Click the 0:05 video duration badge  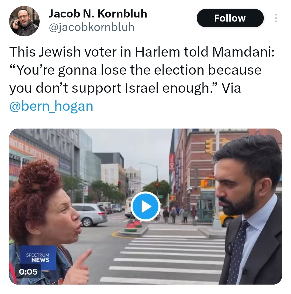[x=28, y=272]
